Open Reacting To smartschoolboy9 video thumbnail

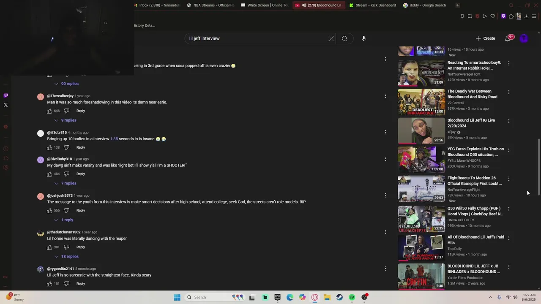point(421,73)
